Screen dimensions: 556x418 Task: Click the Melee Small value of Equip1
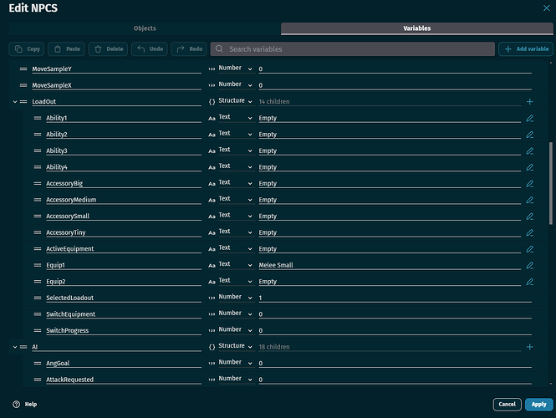click(276, 265)
